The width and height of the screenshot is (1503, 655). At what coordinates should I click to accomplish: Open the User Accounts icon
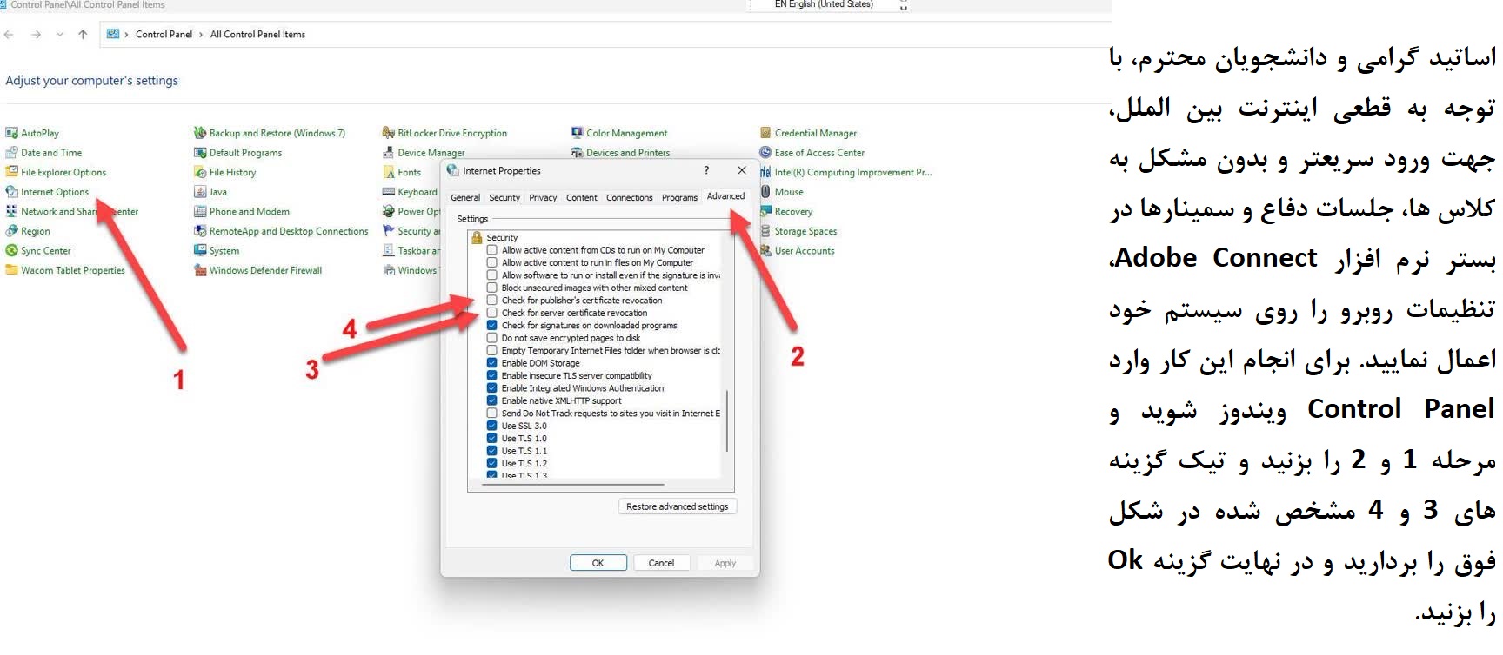(765, 251)
